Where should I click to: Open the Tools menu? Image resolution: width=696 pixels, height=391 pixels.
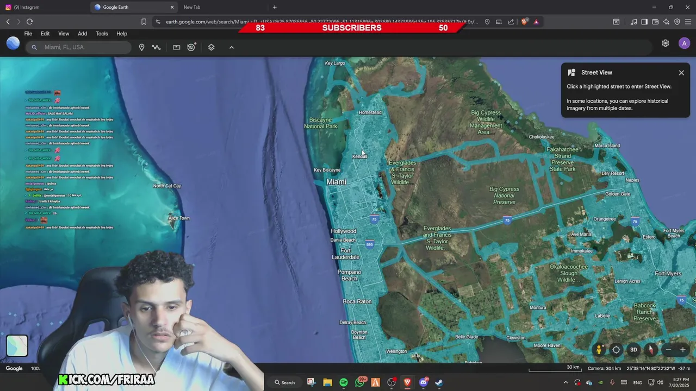(x=102, y=34)
